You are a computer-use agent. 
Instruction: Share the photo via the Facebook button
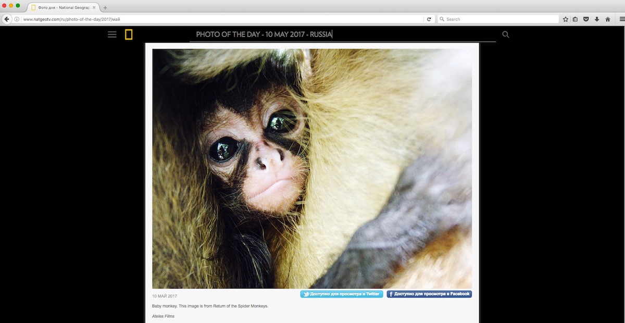point(429,294)
